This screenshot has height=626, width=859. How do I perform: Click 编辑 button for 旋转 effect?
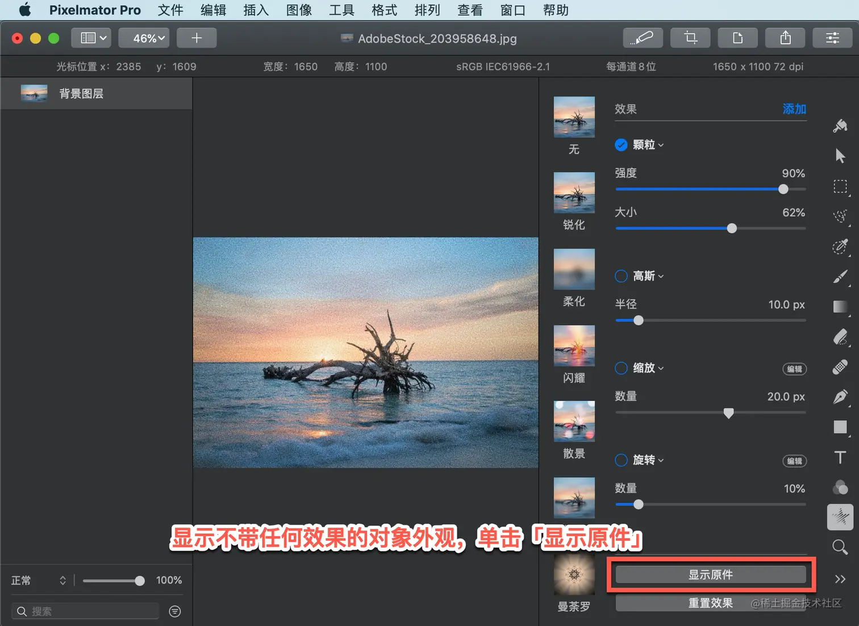pyautogui.click(x=794, y=461)
